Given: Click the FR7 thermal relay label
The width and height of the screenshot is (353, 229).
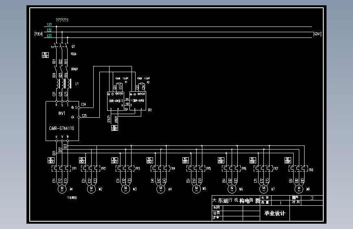Looking at the screenshot, I should pos(276,168).
